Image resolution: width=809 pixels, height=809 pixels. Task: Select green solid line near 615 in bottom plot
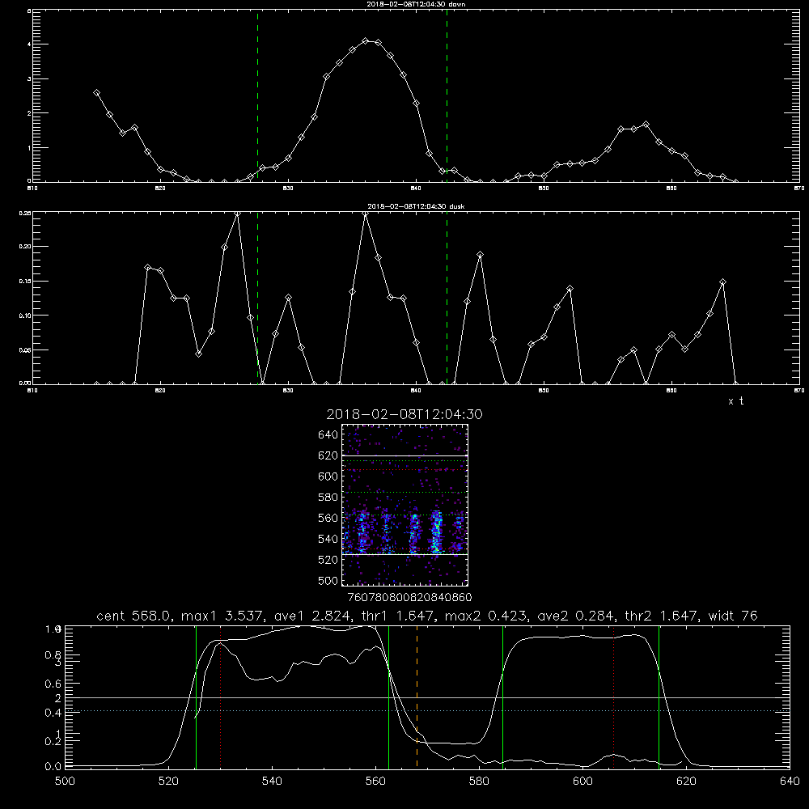click(x=659, y=697)
